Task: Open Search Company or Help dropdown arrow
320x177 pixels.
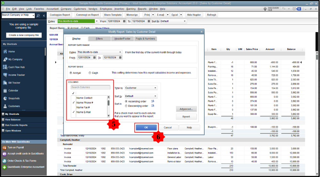Action: tap(33, 15)
